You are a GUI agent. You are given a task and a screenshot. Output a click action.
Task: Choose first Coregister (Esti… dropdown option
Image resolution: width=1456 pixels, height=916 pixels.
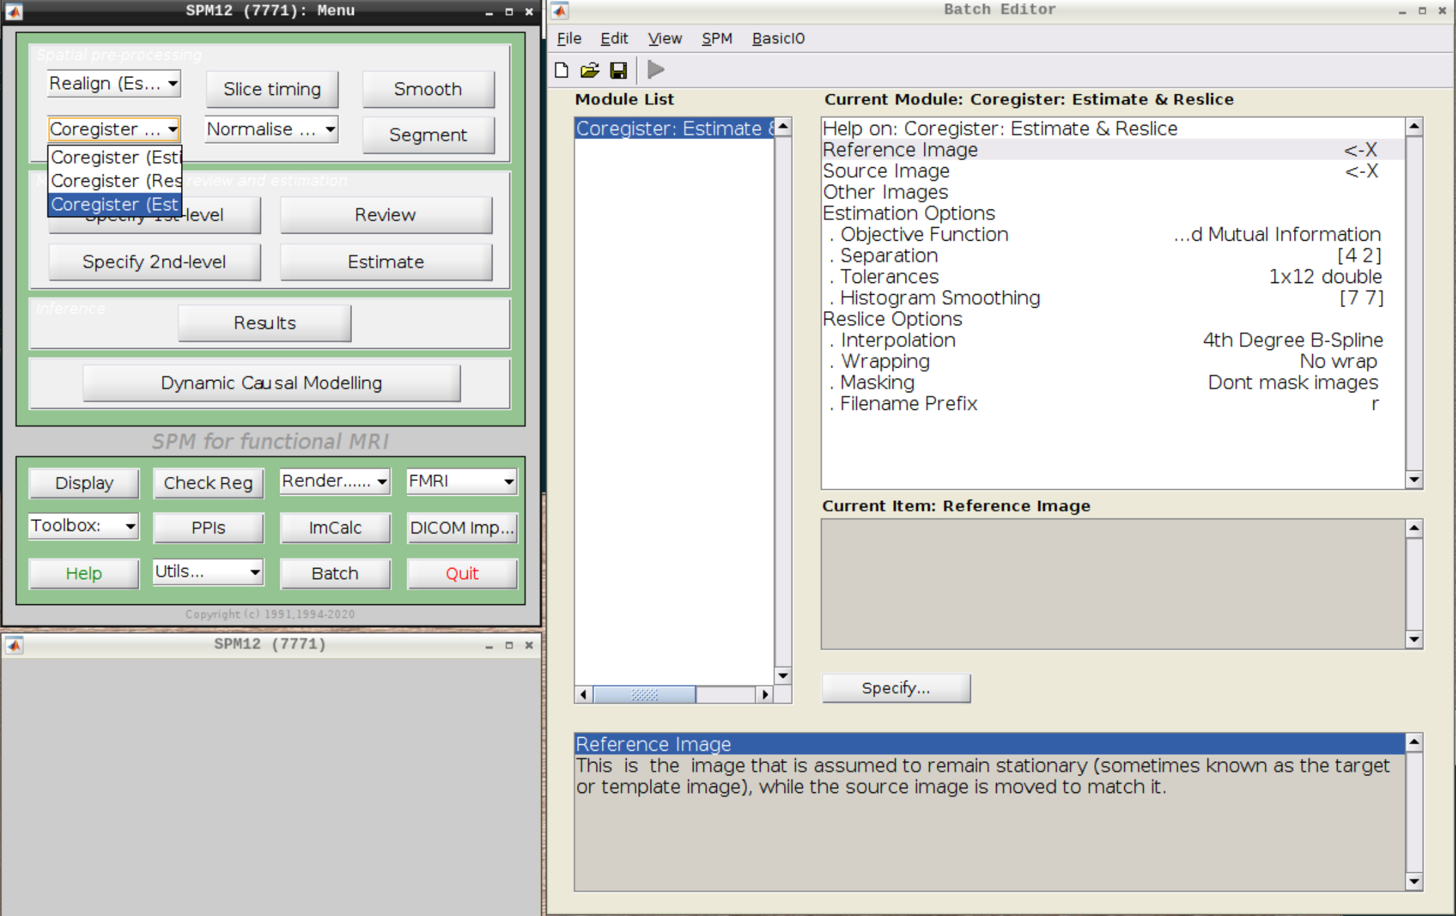click(115, 157)
